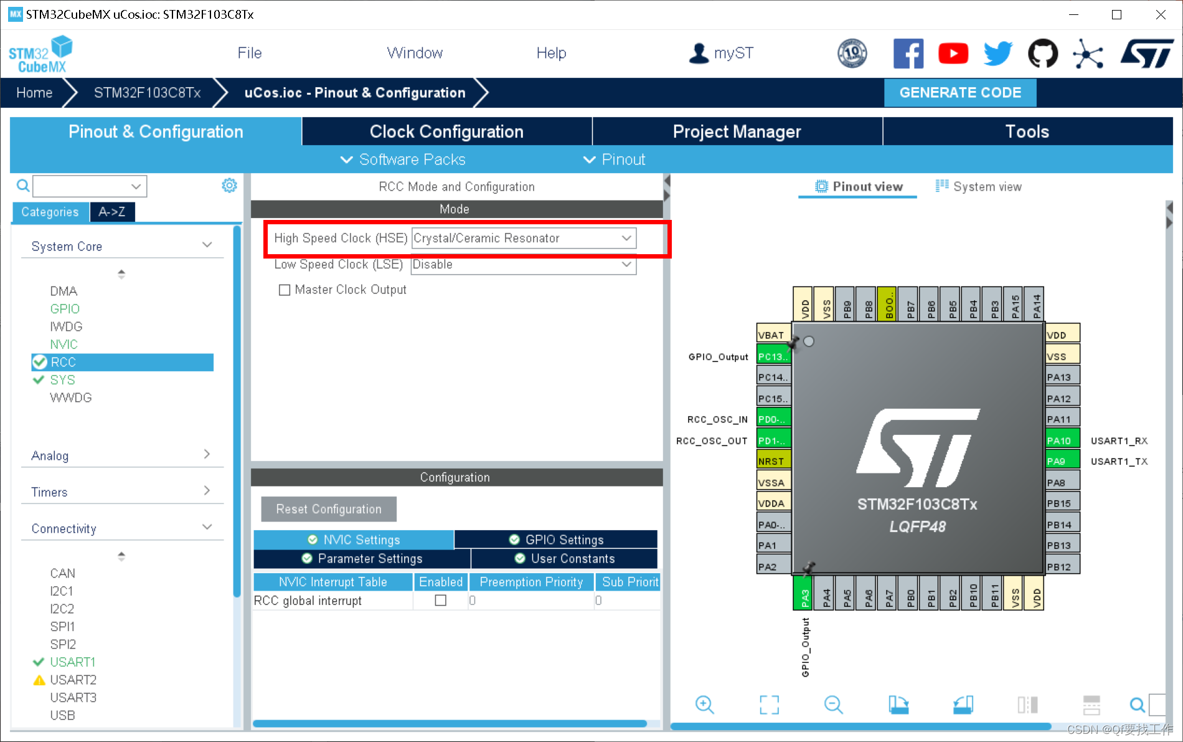Open the Software Packs dropdown
Viewport: 1183px width, 742px height.
tap(403, 159)
